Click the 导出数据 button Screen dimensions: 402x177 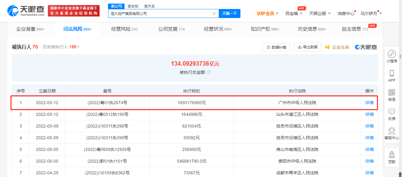(x=308, y=47)
